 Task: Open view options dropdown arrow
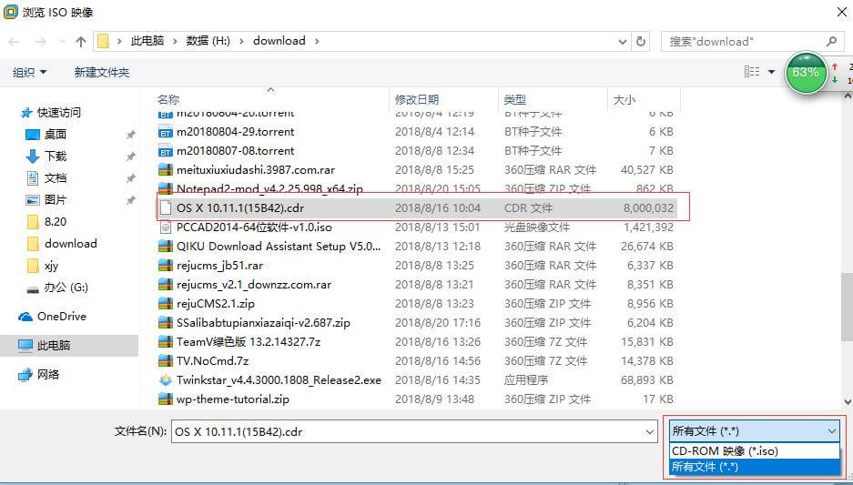[771, 72]
